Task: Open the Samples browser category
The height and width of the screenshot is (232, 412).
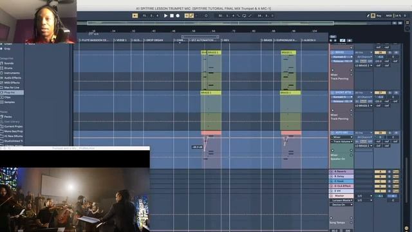Action: tap(9, 102)
